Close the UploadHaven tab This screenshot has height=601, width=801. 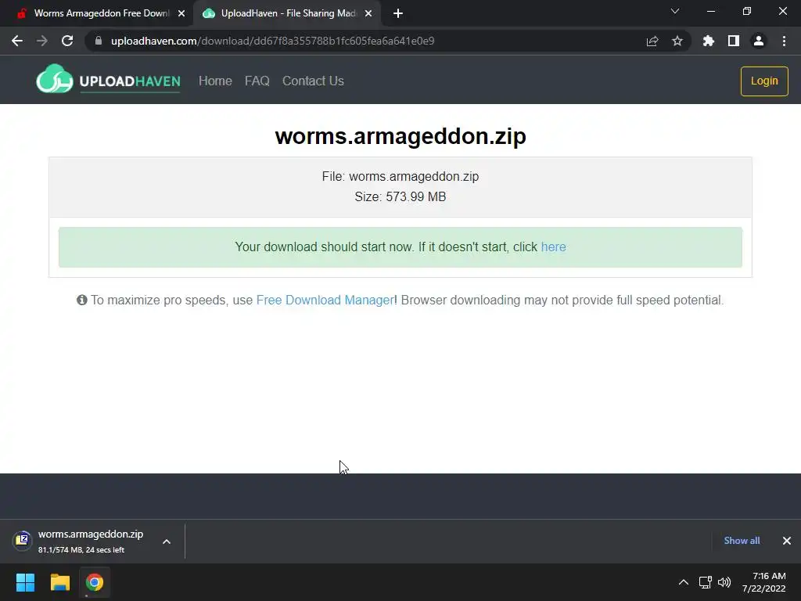[368, 13]
